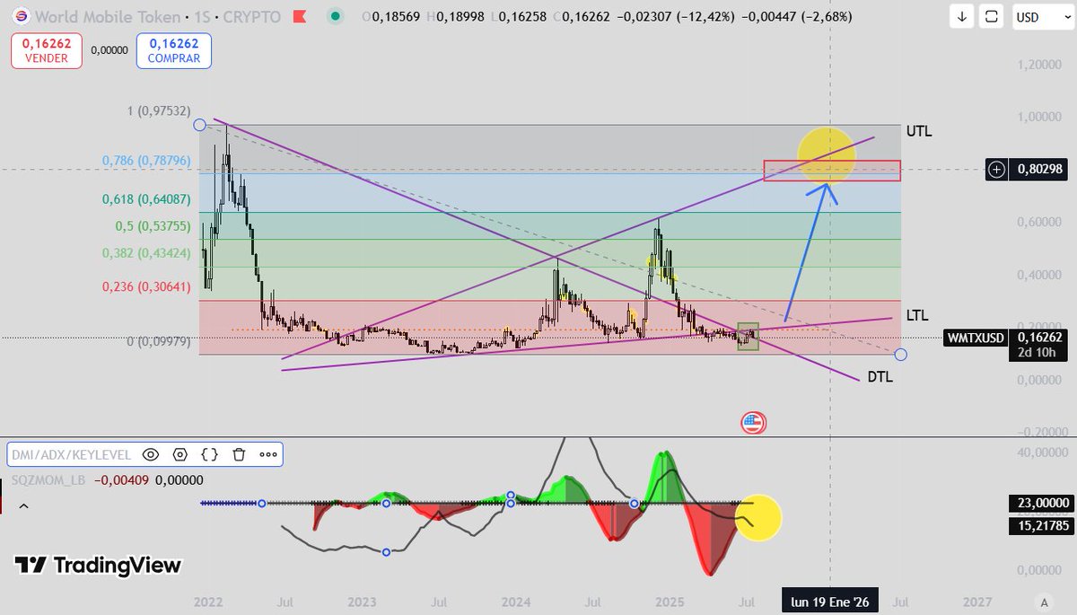The image size is (1077, 615).
Task: Click the red flag marker beside CRYPTO
Action: coord(299,16)
